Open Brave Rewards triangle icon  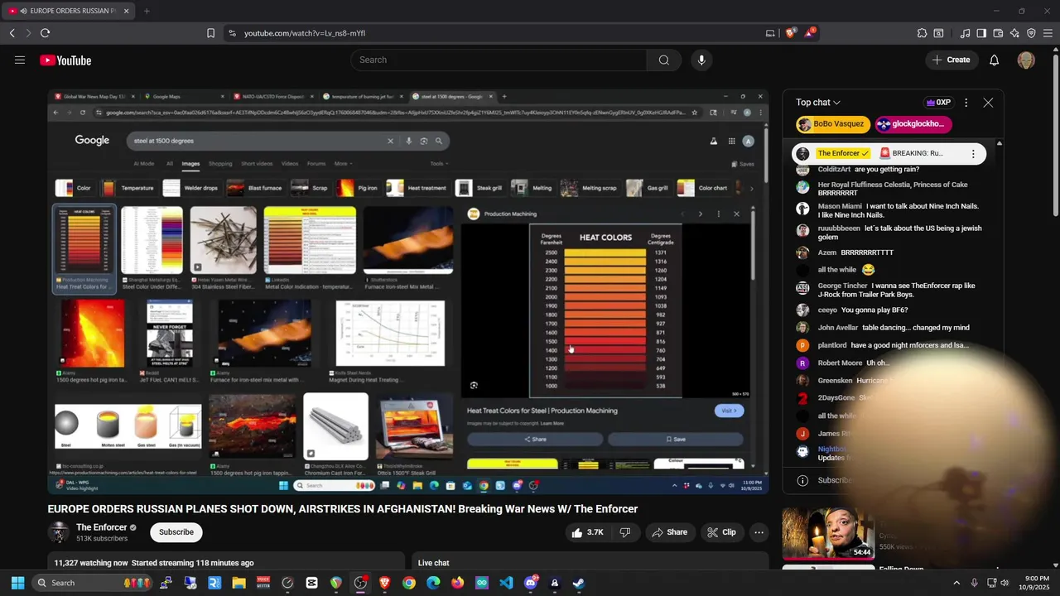pyautogui.click(x=810, y=33)
